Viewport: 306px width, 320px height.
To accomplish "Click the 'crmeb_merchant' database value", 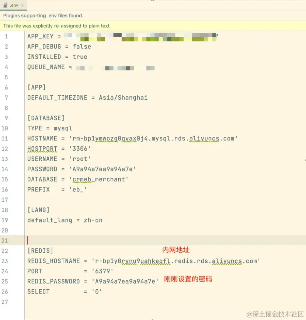I will (x=99, y=179).
